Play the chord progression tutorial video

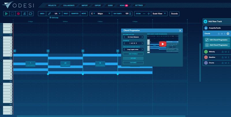pyautogui.click(x=163, y=44)
